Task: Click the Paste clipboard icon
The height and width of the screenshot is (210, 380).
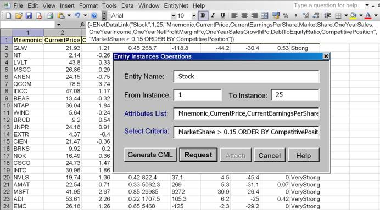Action: pos(61,16)
